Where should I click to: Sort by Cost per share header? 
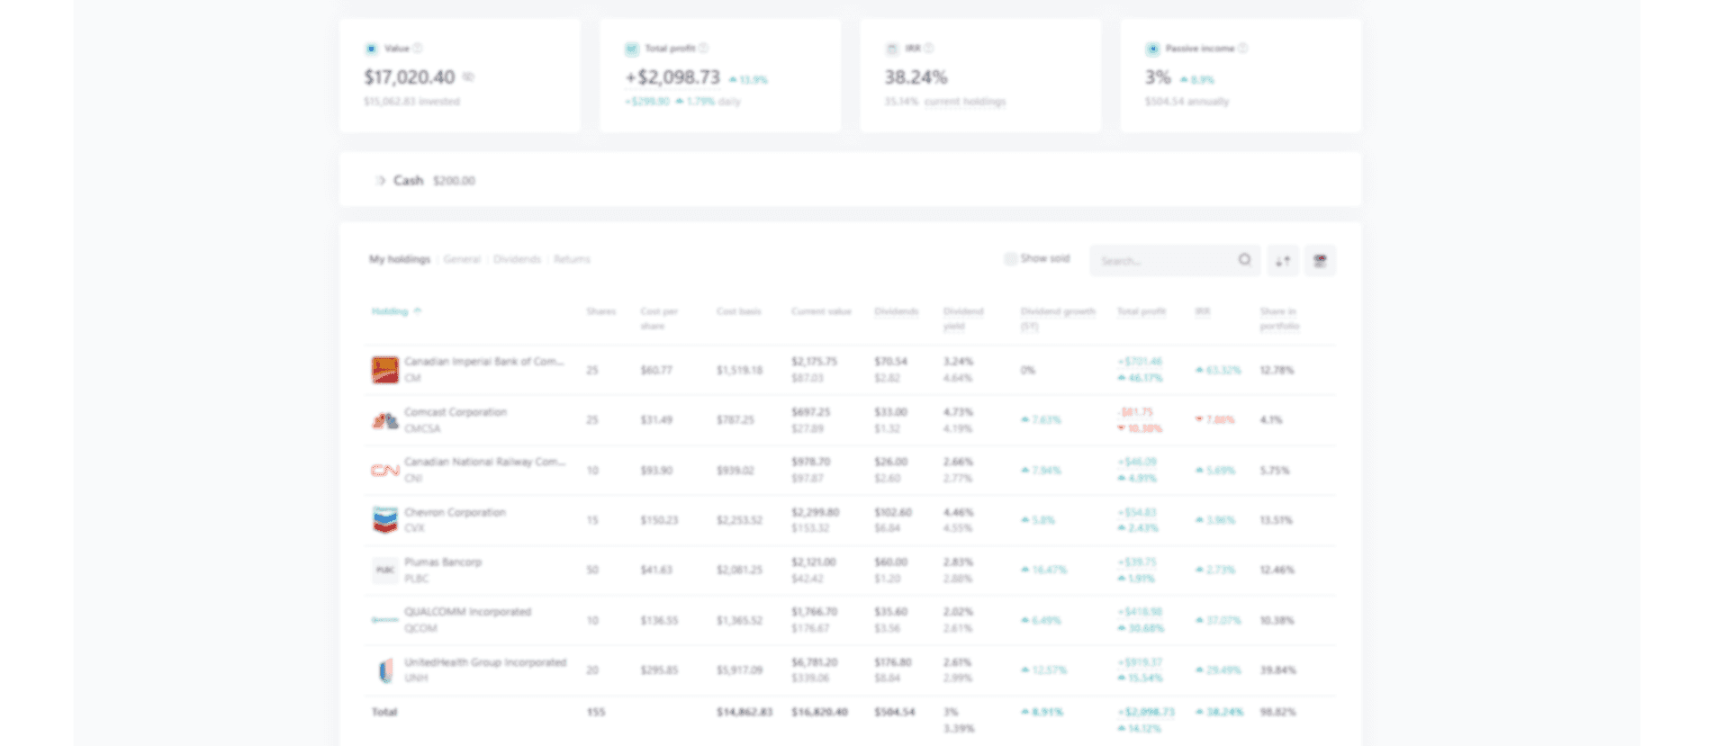pos(659,319)
